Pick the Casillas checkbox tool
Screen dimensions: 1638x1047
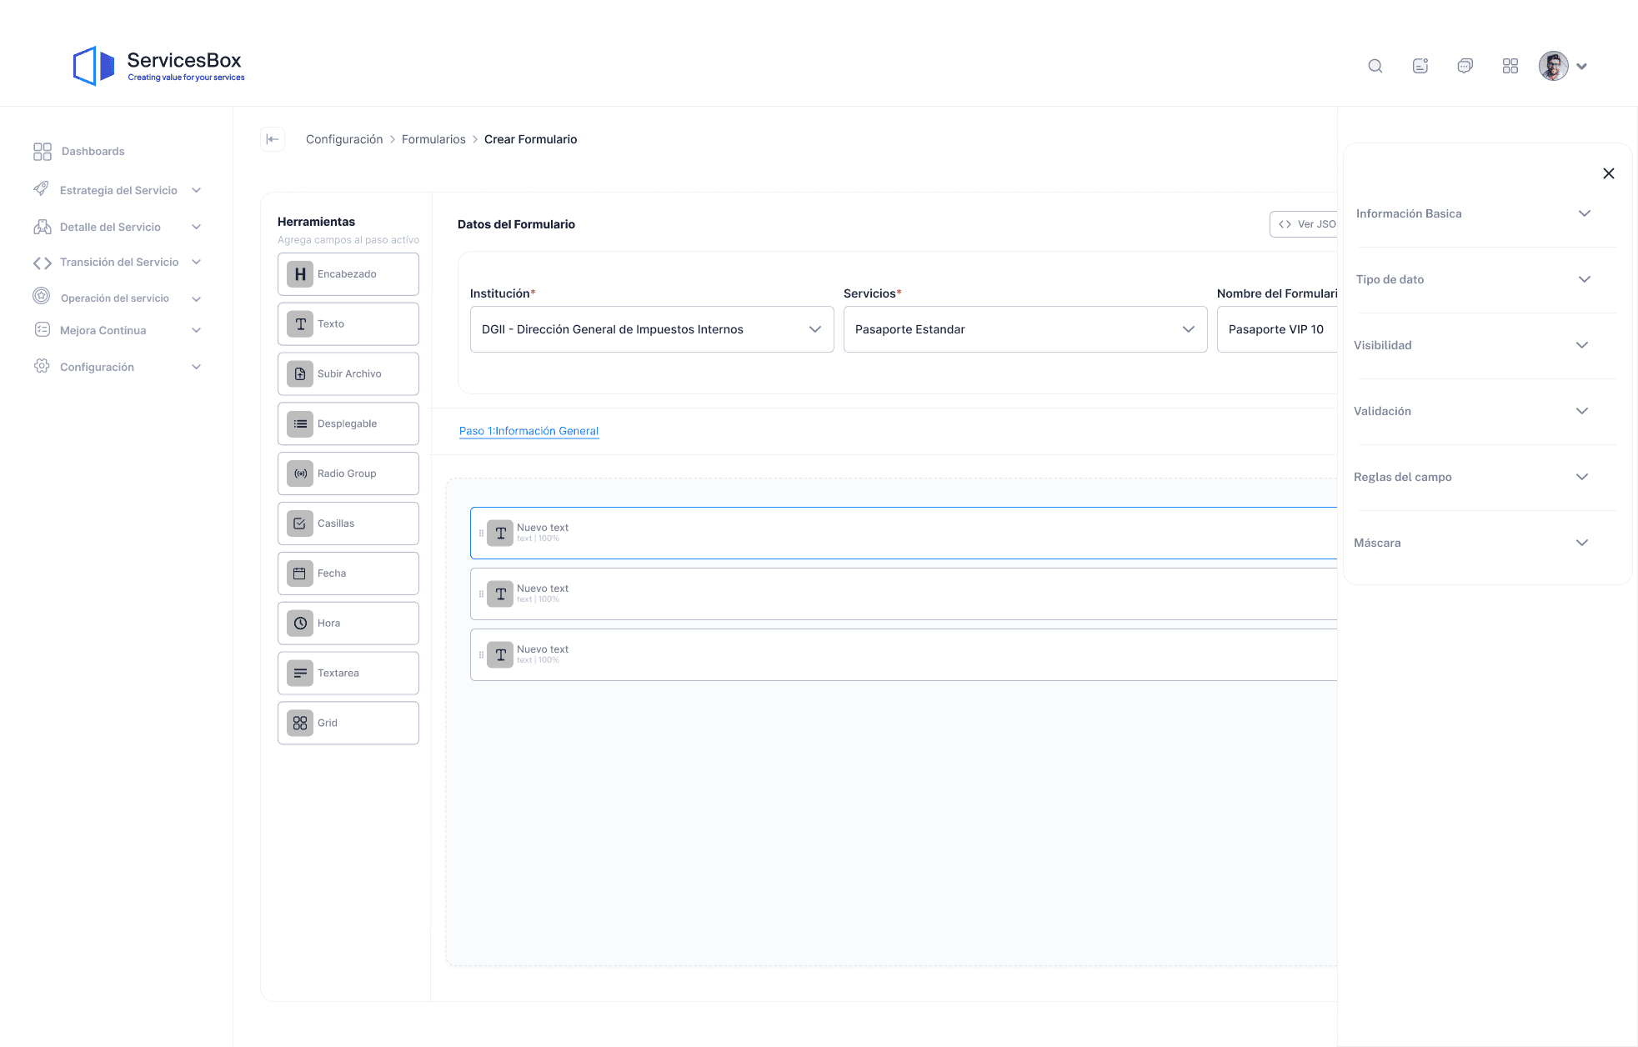pos(348,523)
